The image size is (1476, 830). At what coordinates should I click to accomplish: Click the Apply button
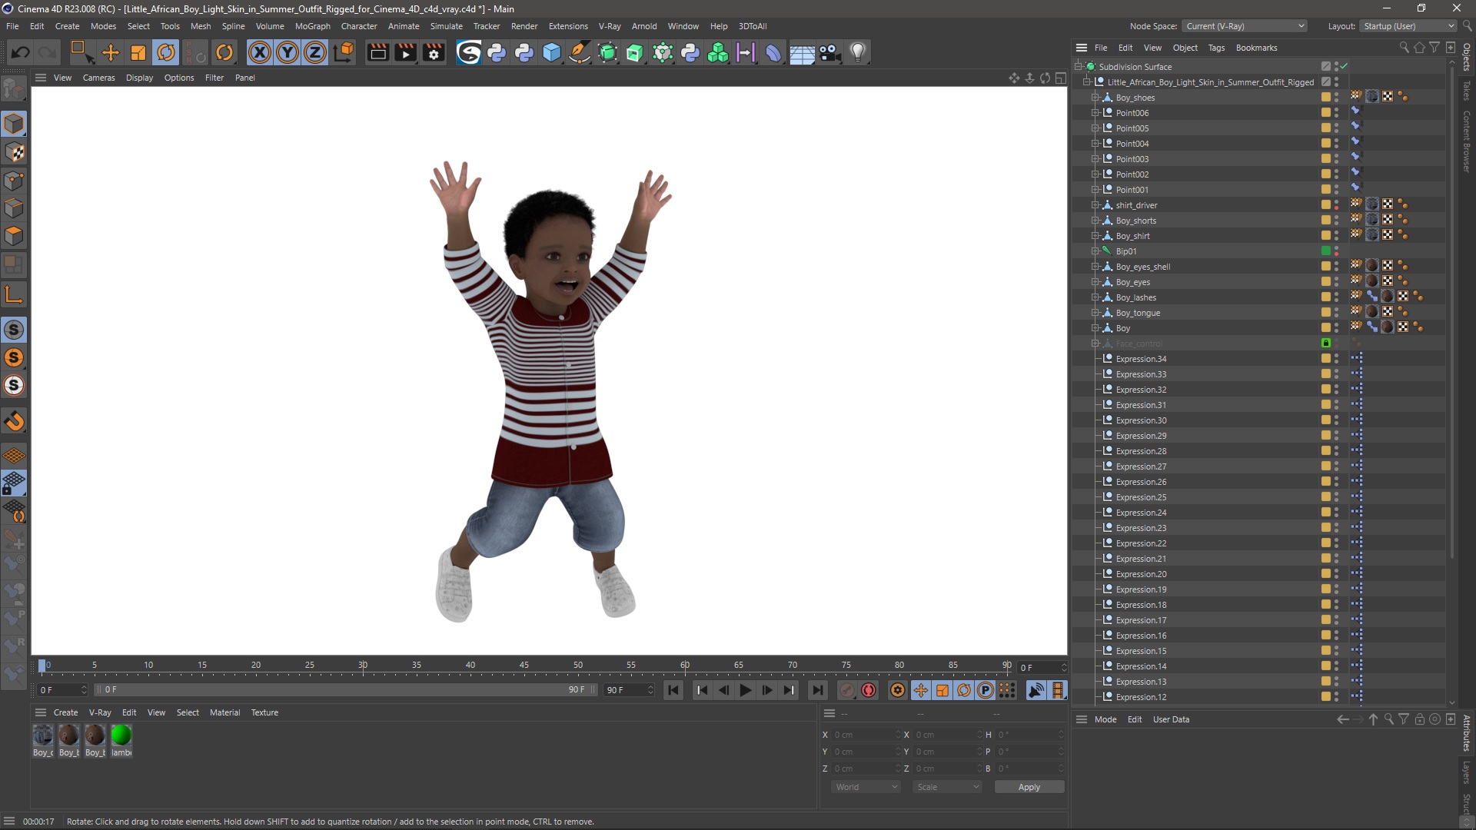(x=1029, y=787)
